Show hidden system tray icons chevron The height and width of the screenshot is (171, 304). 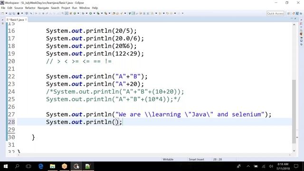[x=248, y=166]
